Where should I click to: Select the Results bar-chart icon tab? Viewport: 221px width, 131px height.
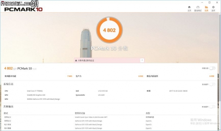206,9
